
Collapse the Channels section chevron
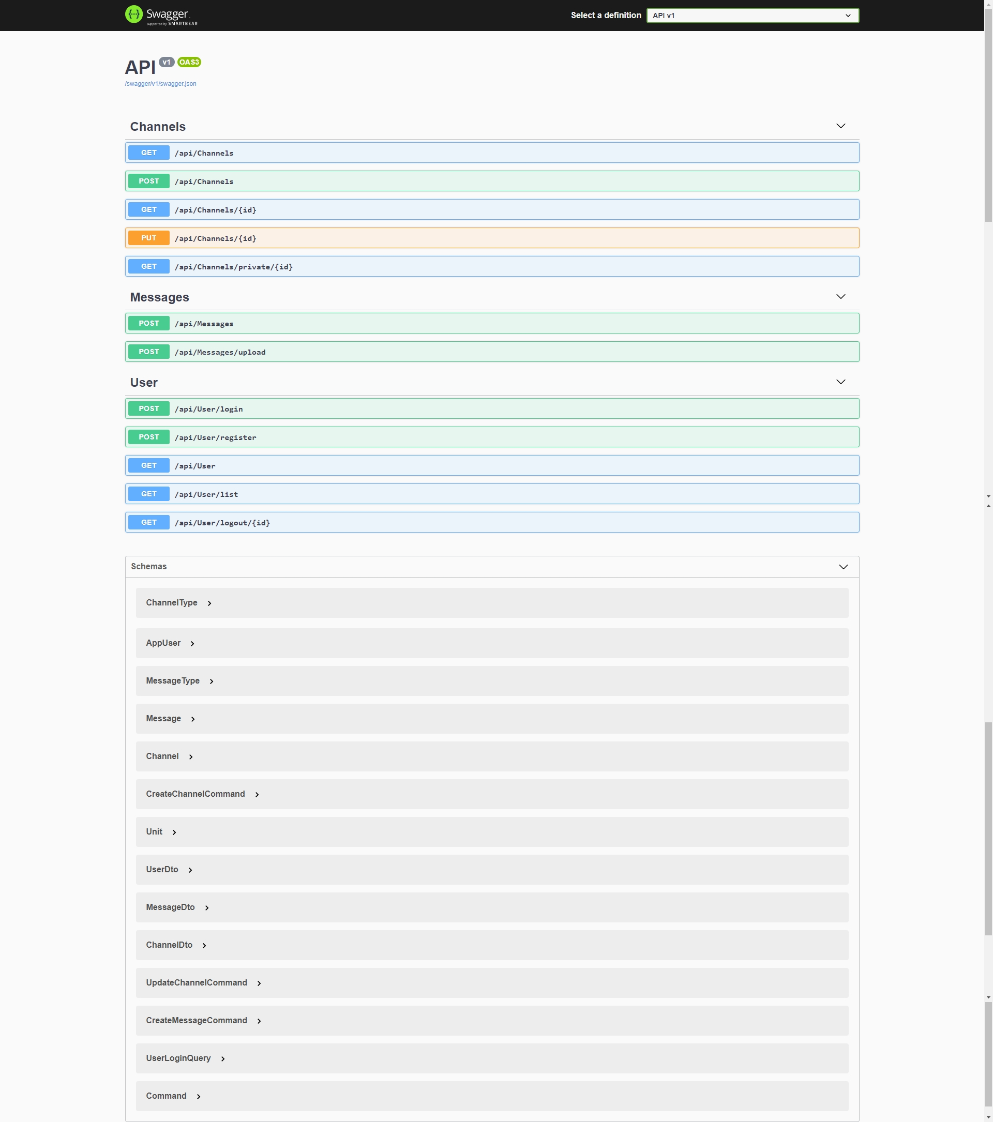coord(840,126)
